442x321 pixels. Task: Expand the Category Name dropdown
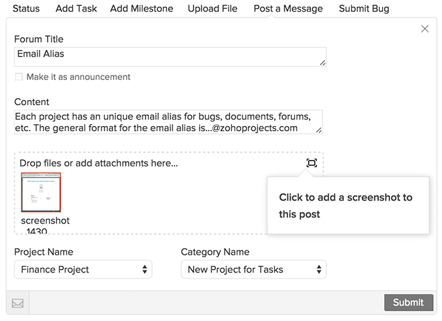pos(253,270)
